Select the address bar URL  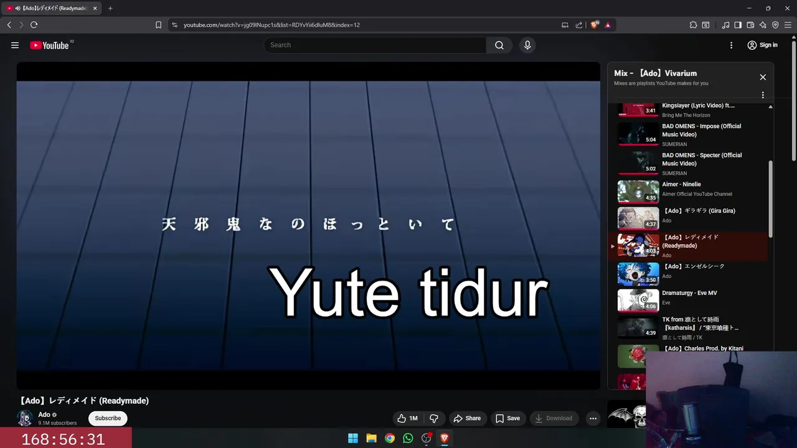click(x=271, y=25)
